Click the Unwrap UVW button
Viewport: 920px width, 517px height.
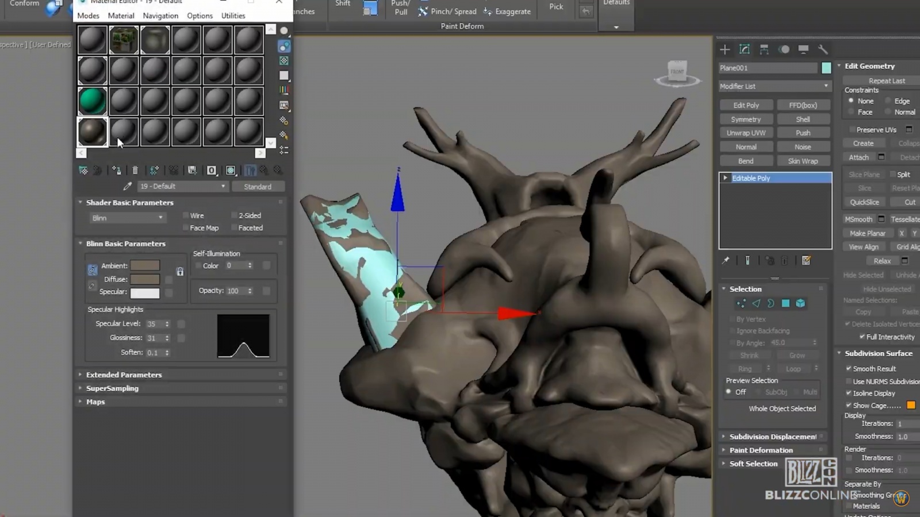coord(746,132)
